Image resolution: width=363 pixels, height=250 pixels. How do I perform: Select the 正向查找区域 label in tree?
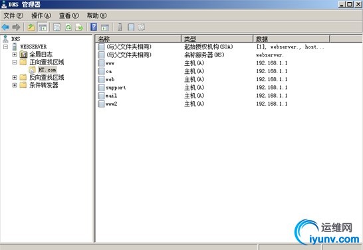tap(47, 62)
